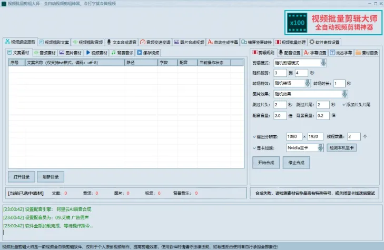Click the output height field showing 1920
This screenshot has width=384, height=250.
tap(316, 136)
